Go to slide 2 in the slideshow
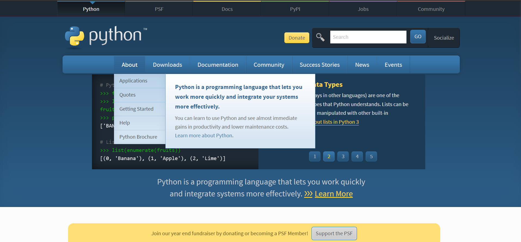The width and height of the screenshot is (521, 242). tap(329, 157)
